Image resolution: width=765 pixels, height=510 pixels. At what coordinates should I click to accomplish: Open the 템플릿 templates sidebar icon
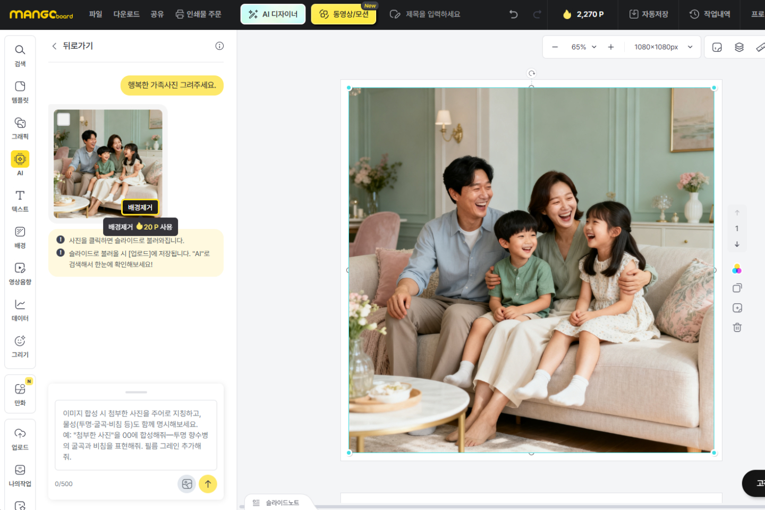(20, 92)
